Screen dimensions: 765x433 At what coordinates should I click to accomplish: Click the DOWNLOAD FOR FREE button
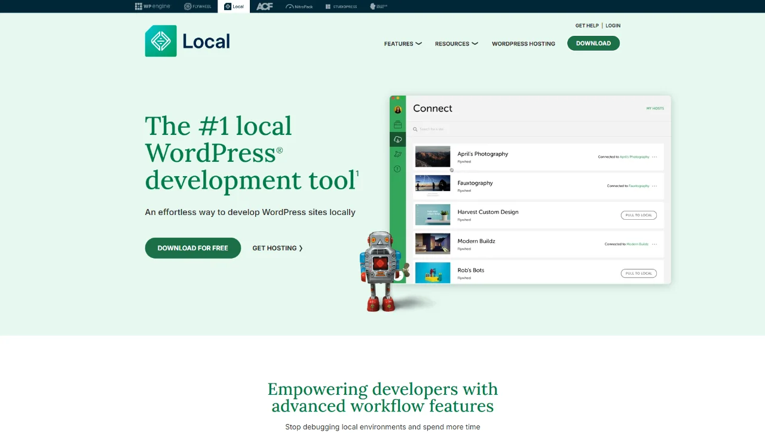(x=192, y=248)
